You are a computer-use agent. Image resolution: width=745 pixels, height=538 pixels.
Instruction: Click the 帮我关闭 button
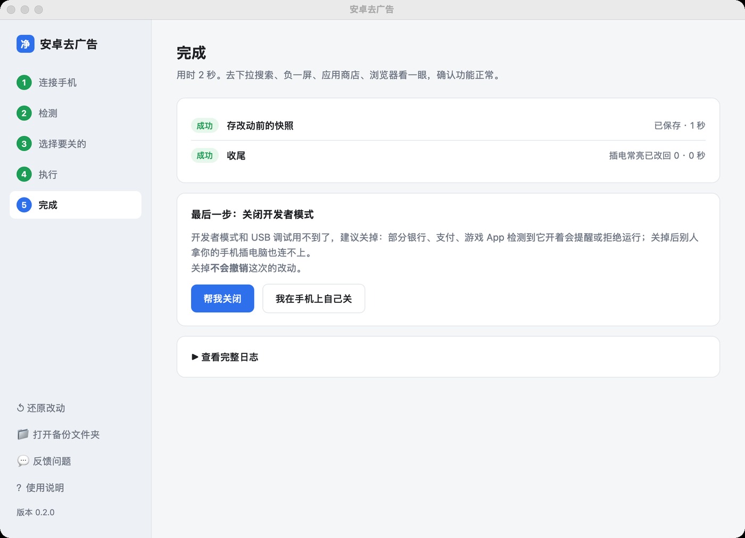click(222, 299)
